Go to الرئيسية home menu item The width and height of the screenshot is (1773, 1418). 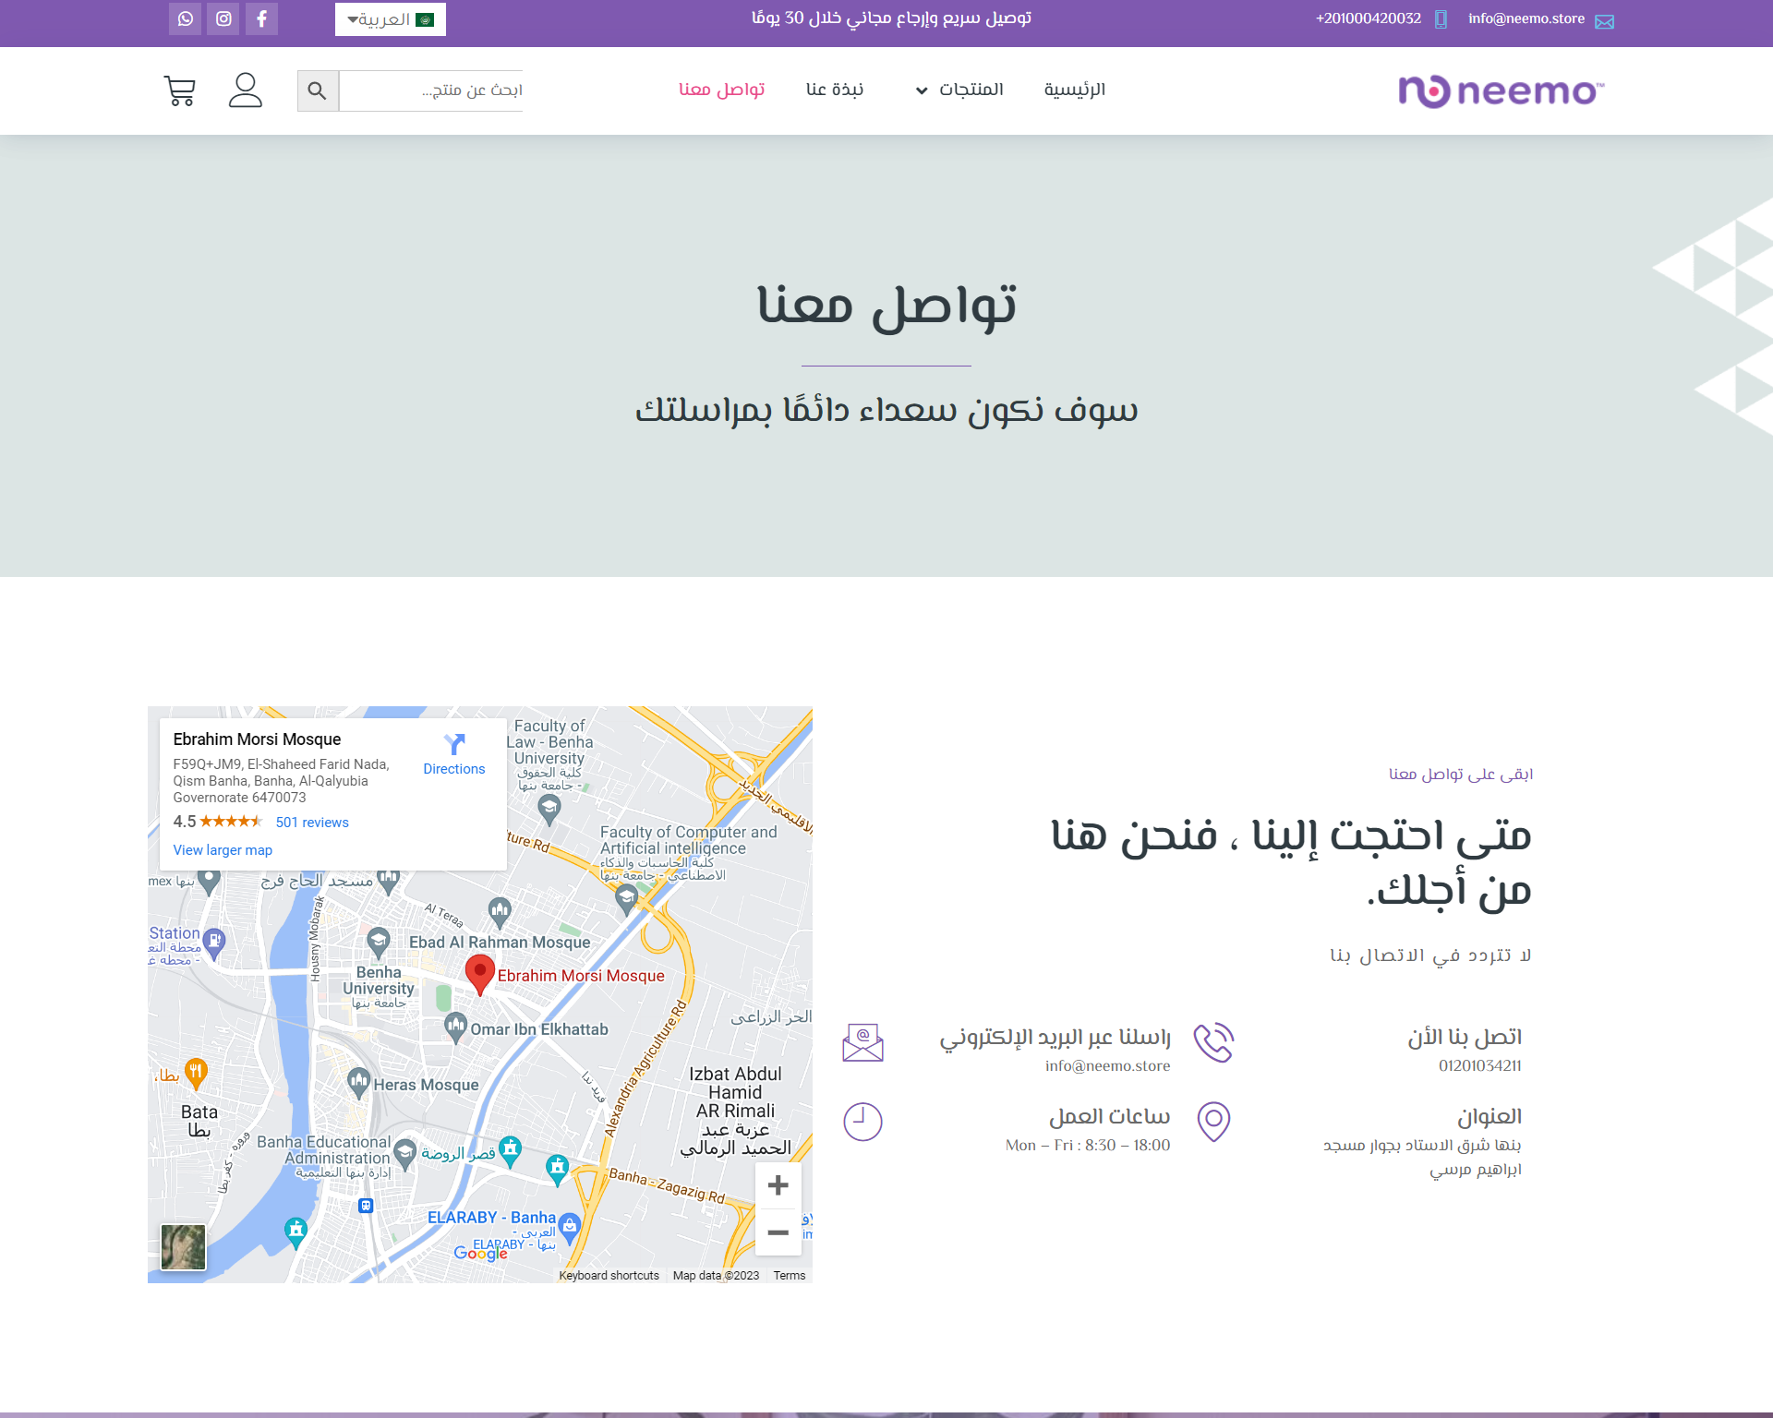1074,90
